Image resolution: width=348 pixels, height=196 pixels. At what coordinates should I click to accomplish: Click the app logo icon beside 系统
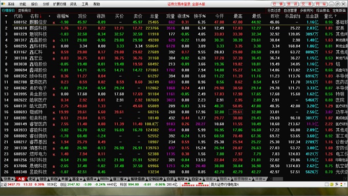pyautogui.click(x=3, y=4)
